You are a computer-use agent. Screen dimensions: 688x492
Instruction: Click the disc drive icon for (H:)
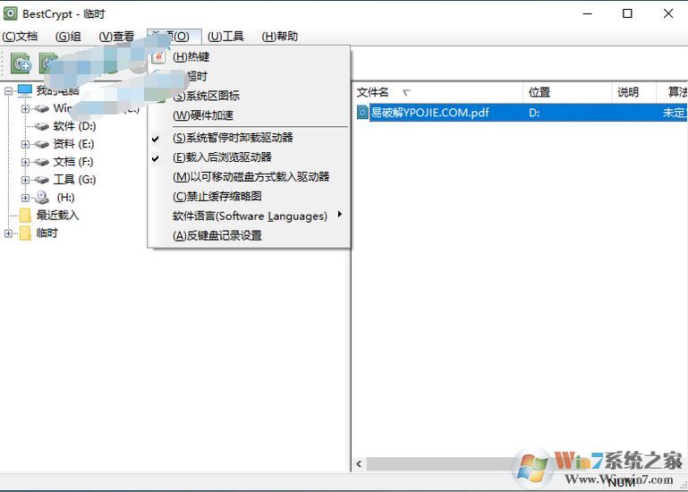click(42, 198)
